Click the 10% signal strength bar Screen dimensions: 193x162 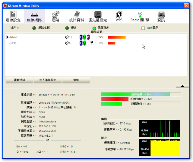click(x=112, y=43)
